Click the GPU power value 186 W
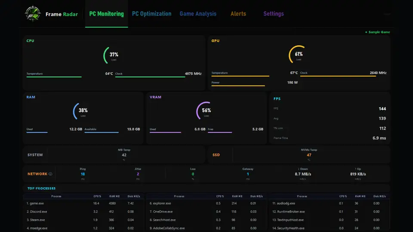This screenshot has height=232, width=413. 293,82
